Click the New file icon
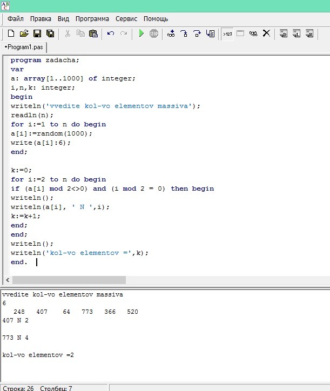This screenshot has height=391, width=330. click(x=11, y=33)
